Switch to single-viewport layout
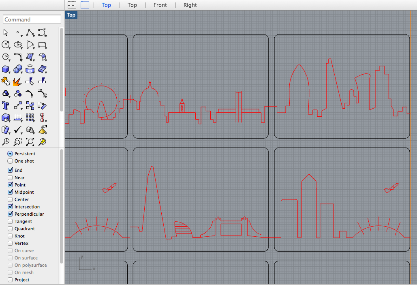This screenshot has height=285, width=417. click(85, 5)
